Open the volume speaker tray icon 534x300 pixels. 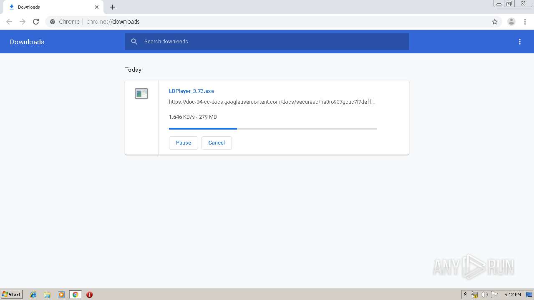[x=484, y=295]
